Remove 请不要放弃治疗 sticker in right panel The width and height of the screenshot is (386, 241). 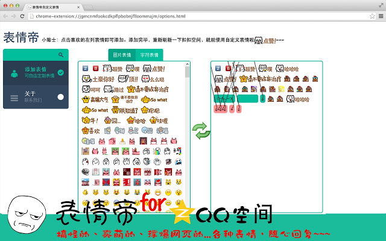260,79
